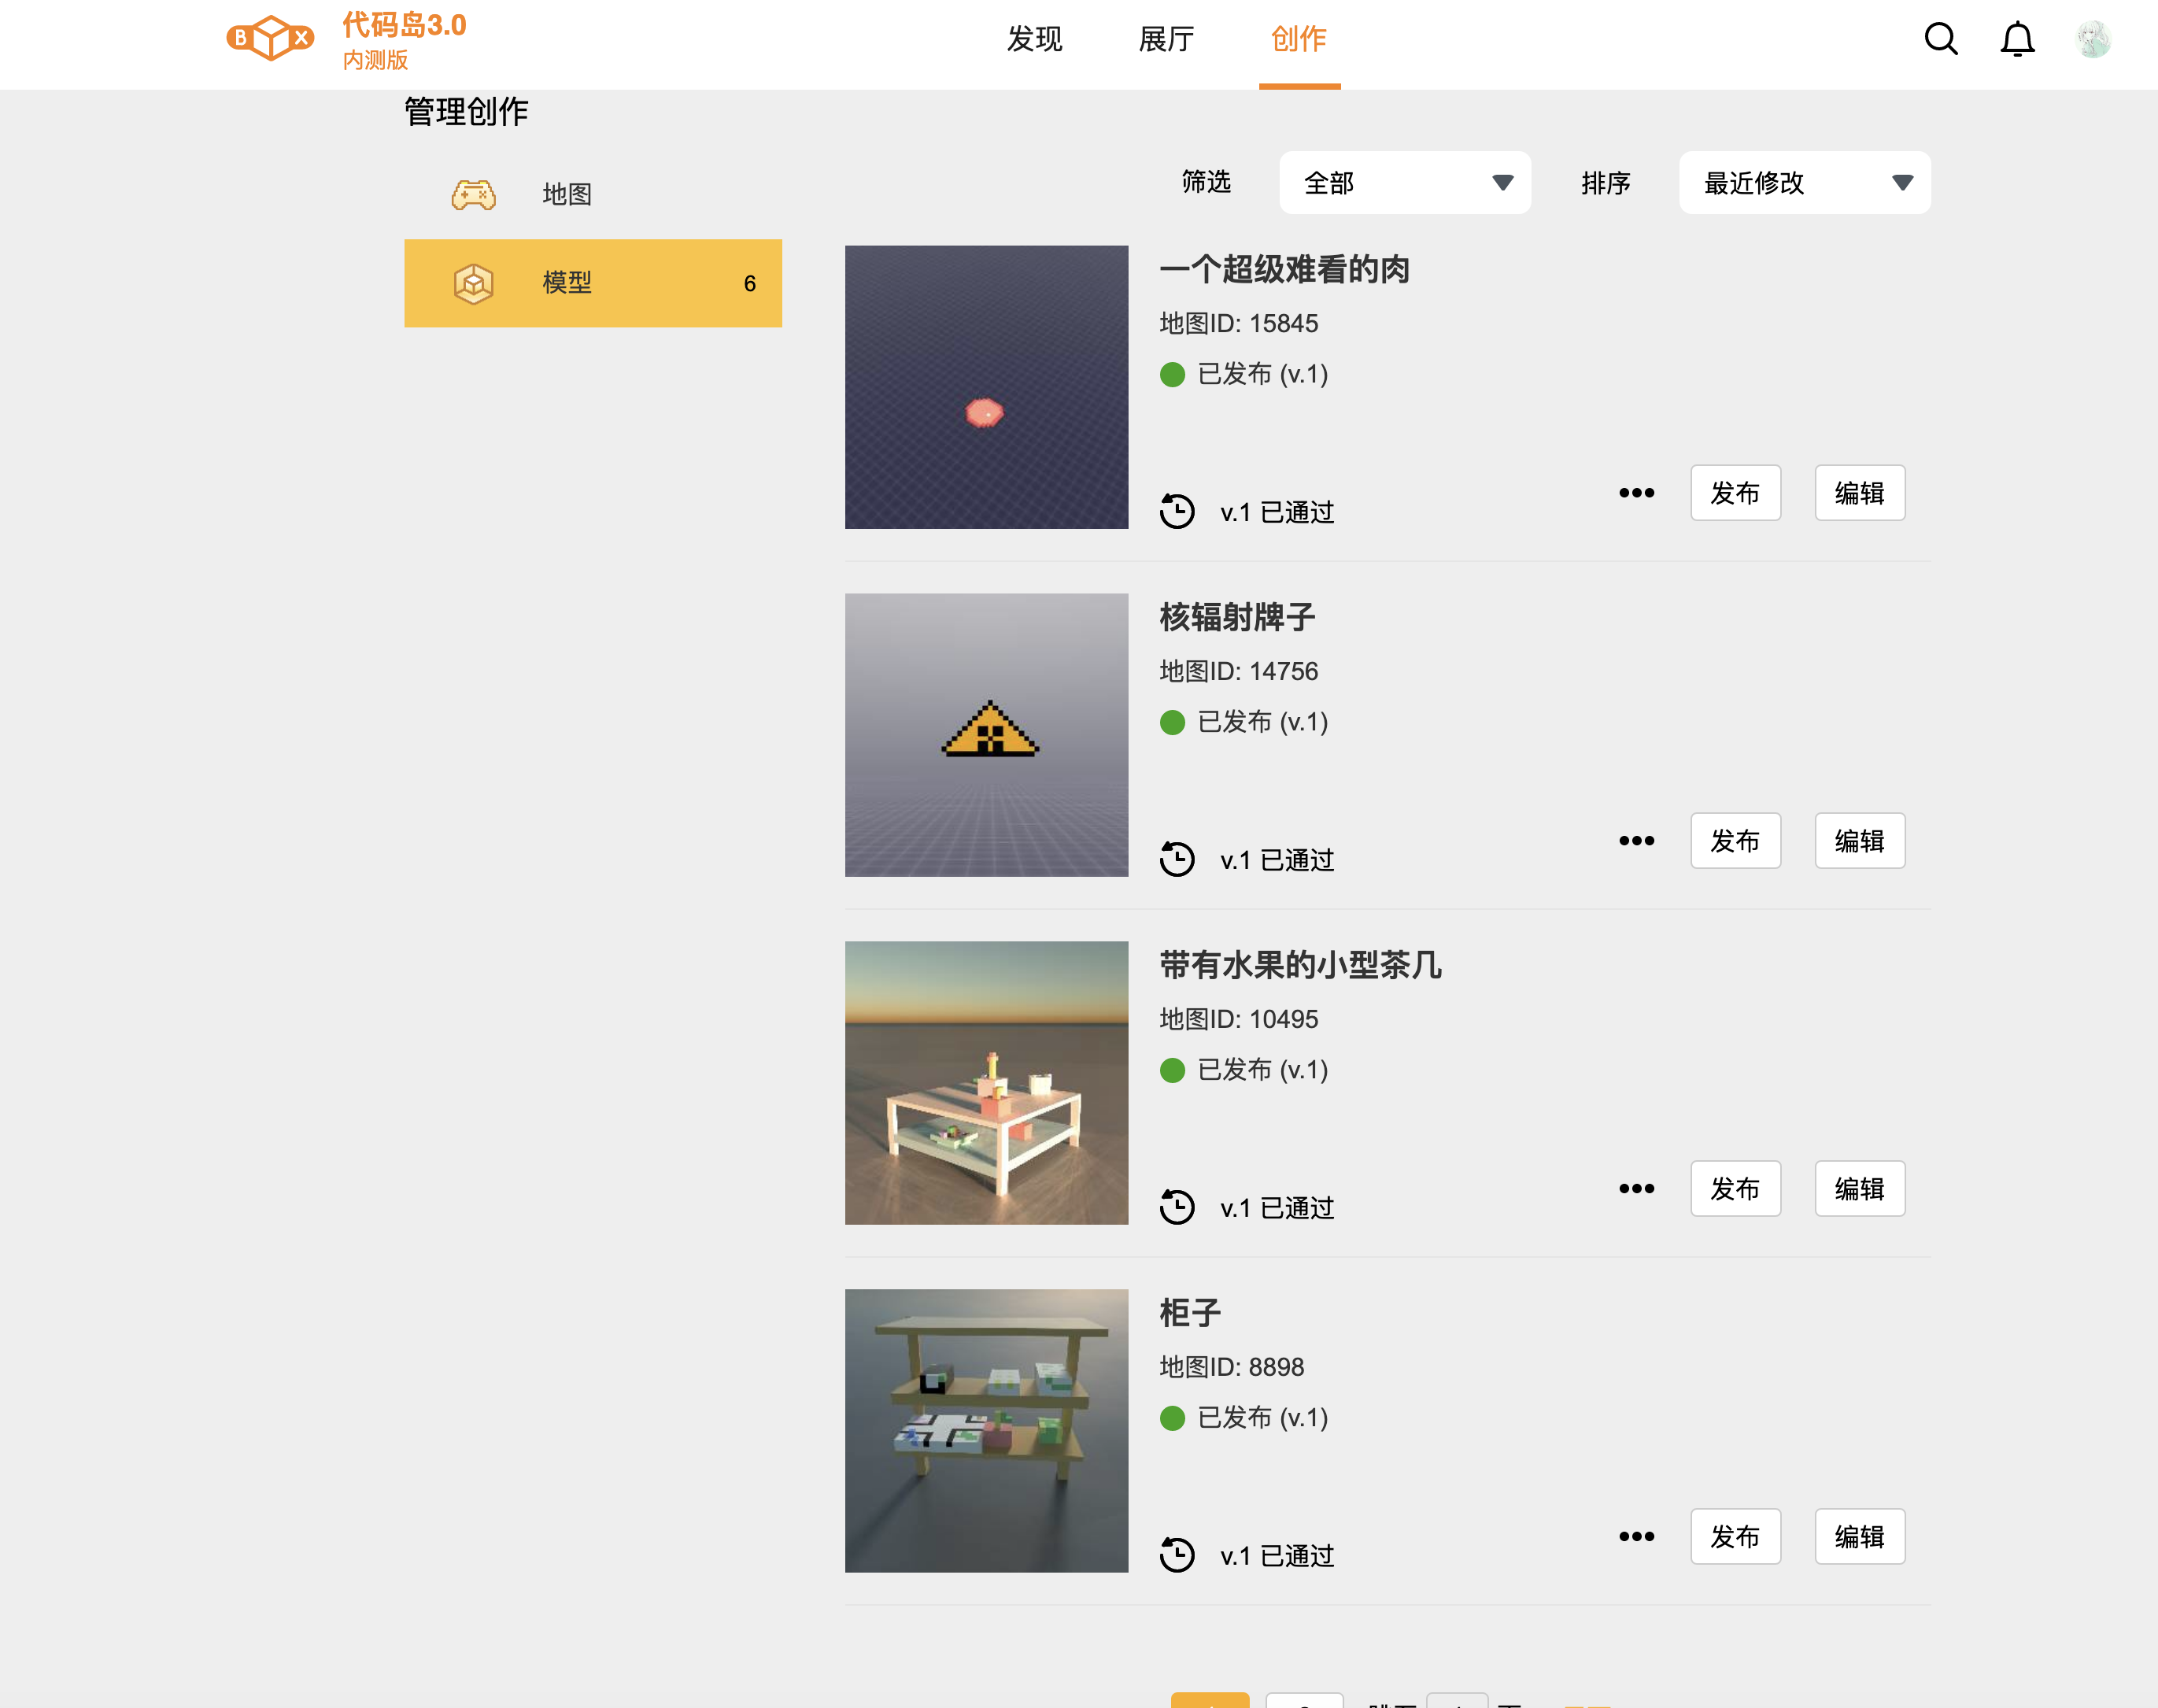Screen dimensions: 2158x1708
Task: Click 发布 for 柜子
Action: (1735, 1537)
